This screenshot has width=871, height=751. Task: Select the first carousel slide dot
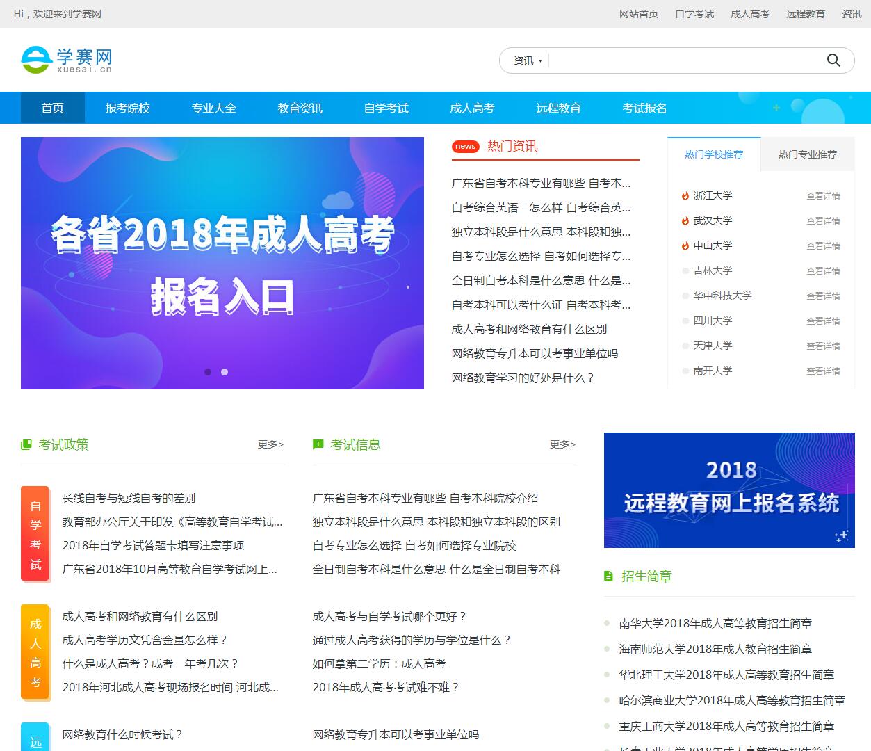[x=208, y=372]
